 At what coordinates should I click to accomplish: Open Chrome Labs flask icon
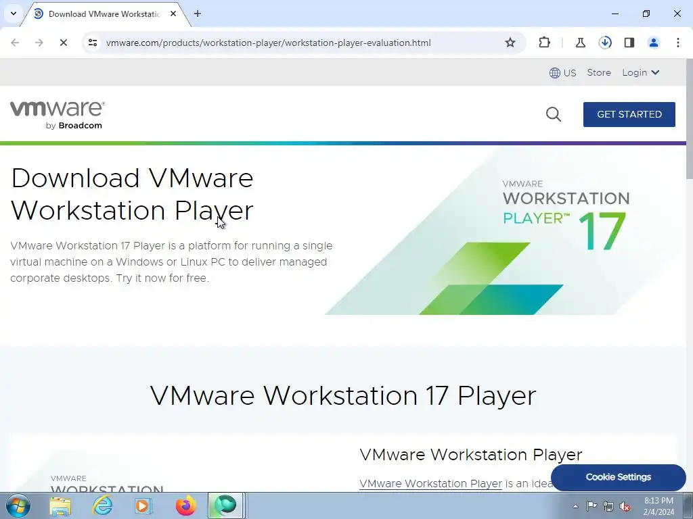(580, 43)
